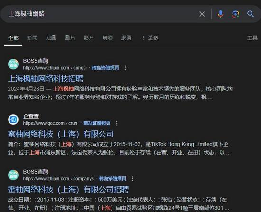Expand the 更多 menu
Viewport: 261px width, 212px height.
click(x=150, y=38)
